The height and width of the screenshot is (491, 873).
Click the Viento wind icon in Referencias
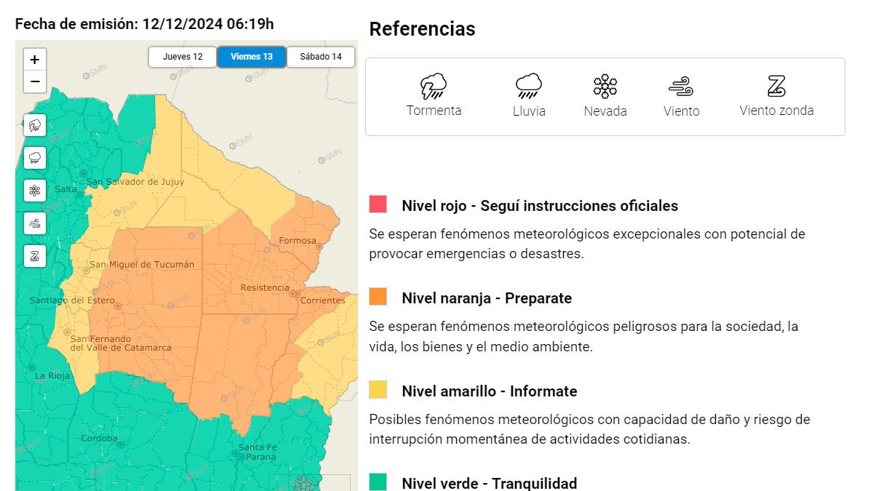coord(681,87)
